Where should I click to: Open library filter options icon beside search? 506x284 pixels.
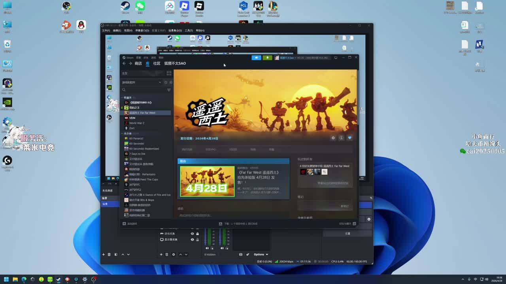[169, 90]
